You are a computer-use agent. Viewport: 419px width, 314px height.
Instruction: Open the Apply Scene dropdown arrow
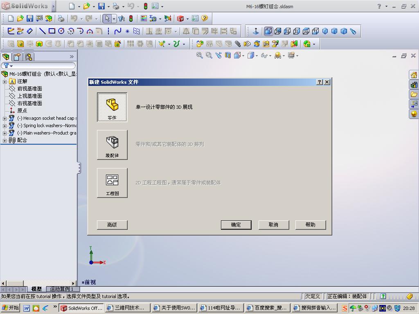click(x=284, y=56)
